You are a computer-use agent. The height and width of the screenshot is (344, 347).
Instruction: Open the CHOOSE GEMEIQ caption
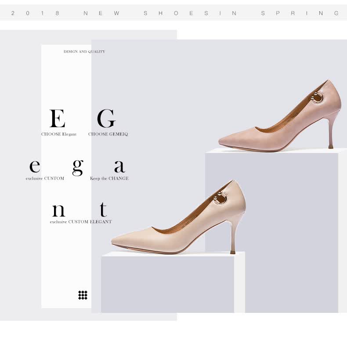[108, 134]
